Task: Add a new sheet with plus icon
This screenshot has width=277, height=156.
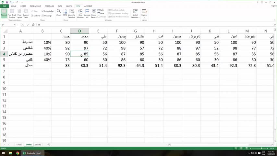Action: (x=49, y=145)
